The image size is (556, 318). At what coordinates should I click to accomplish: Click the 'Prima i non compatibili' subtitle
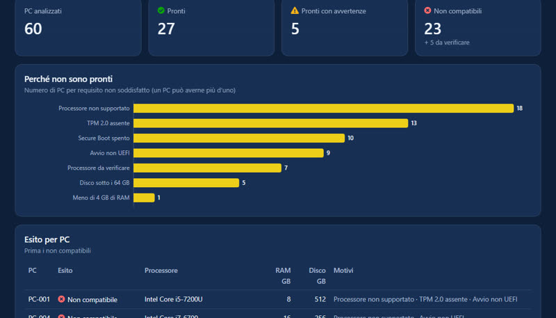(x=58, y=251)
